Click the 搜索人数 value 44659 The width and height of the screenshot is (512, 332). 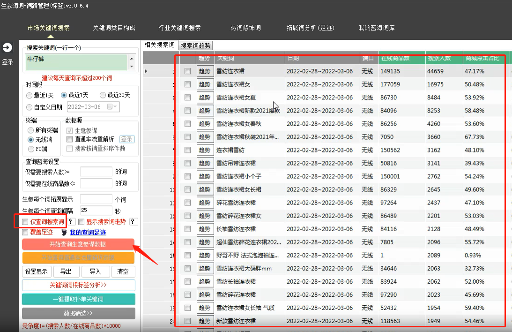(x=435, y=71)
